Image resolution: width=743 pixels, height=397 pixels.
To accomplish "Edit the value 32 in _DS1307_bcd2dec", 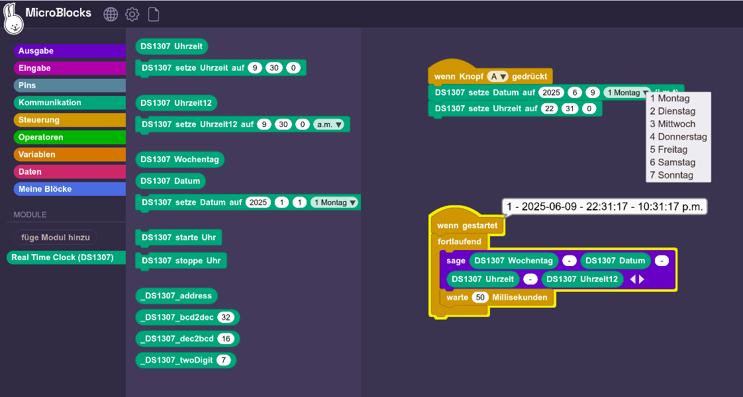I will 226,318.
